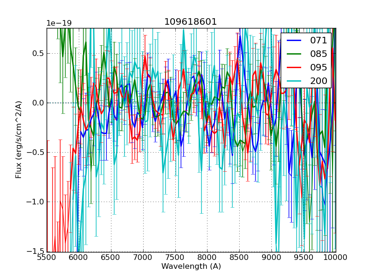Click the Flux (erg/s/cm^2/A) axis label
373x280 pixels.
(x=19, y=140)
